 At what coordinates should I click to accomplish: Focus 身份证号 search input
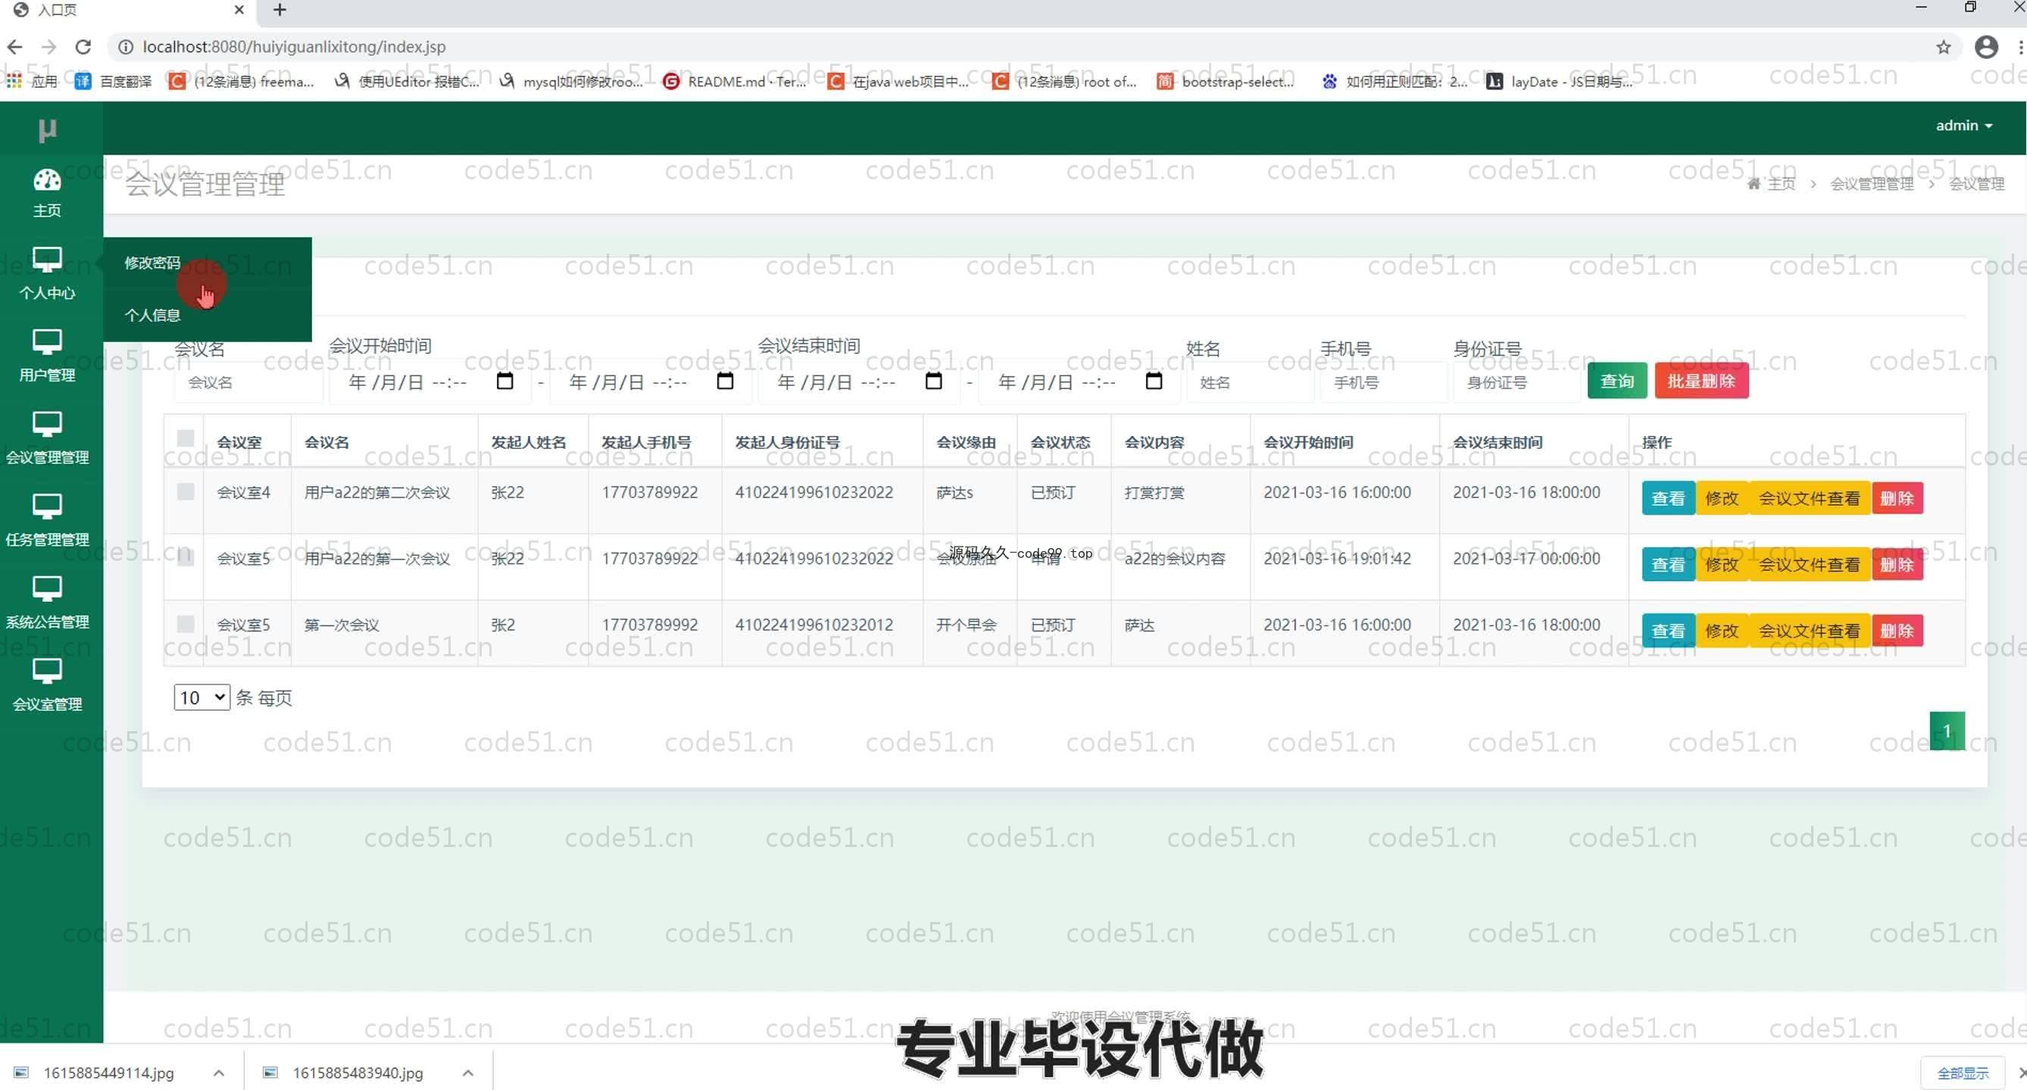pyautogui.click(x=1516, y=382)
